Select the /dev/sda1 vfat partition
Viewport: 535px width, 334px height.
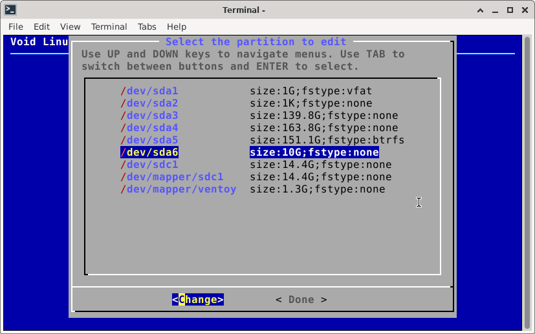click(149, 91)
